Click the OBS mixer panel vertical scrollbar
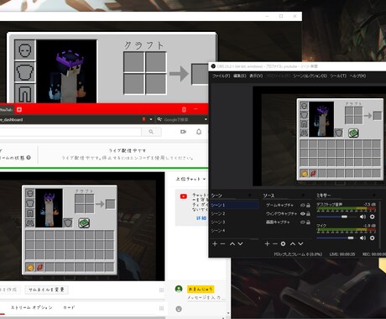This screenshot has width=386, height=319. pos(380,224)
